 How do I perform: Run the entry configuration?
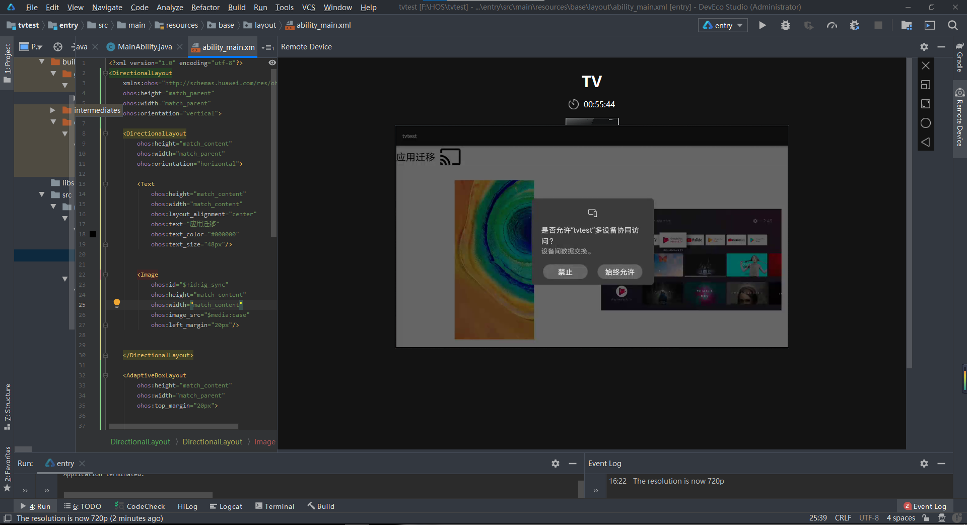point(762,25)
